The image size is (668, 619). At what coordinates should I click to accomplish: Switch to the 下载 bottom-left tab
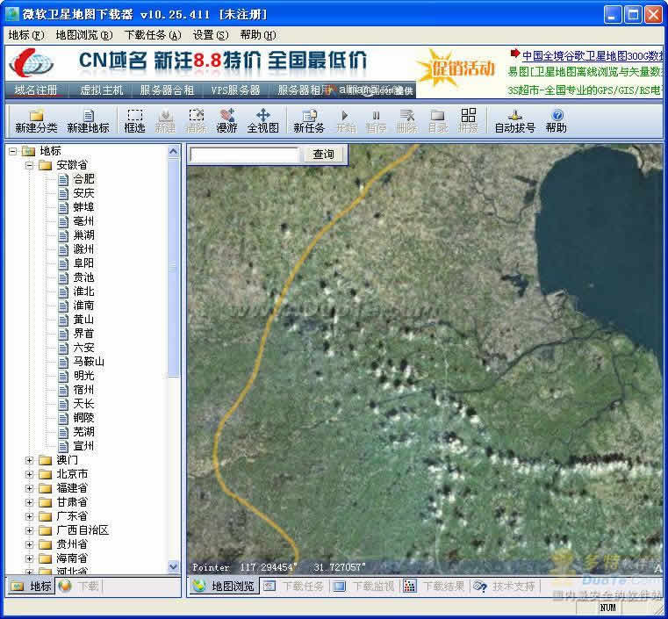click(x=79, y=587)
